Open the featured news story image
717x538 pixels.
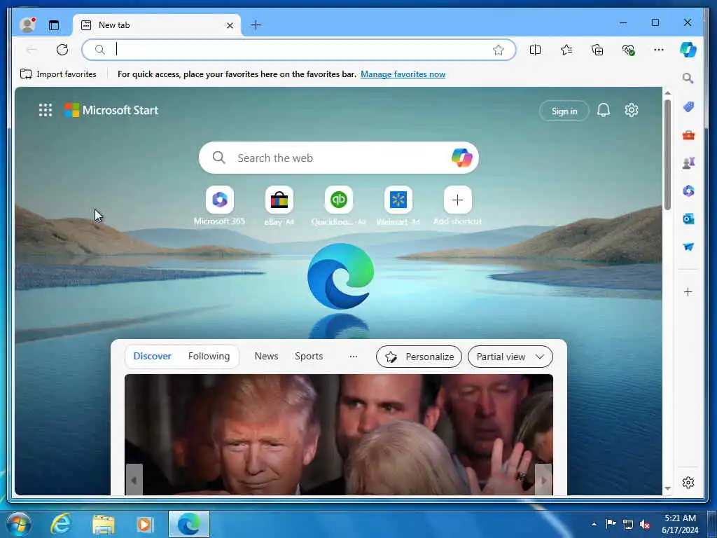(339, 434)
